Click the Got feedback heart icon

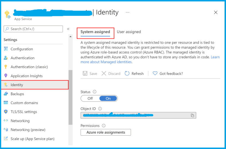[155, 73]
